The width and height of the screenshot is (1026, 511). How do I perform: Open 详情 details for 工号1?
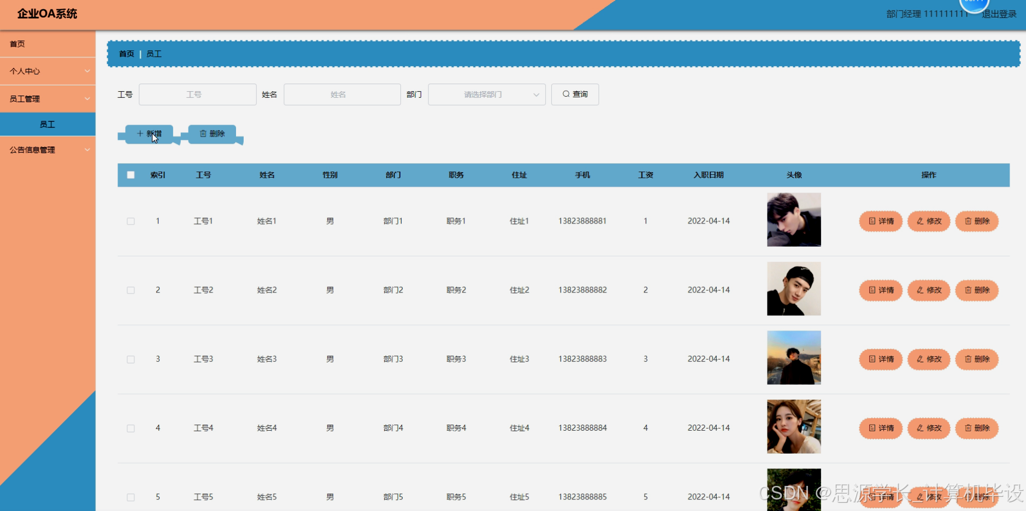point(880,221)
